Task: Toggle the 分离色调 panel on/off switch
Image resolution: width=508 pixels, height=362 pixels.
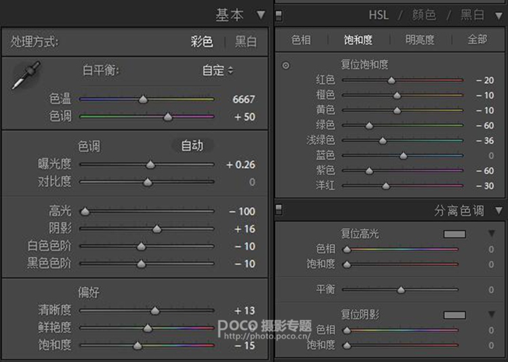Action: click(278, 210)
